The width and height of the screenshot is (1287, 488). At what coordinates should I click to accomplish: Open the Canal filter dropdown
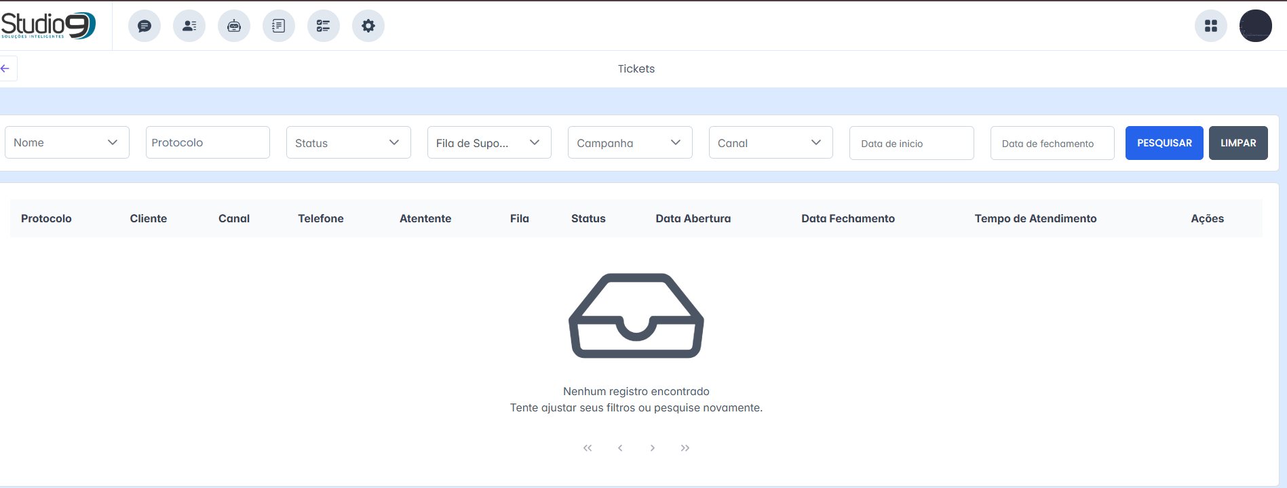coord(770,142)
